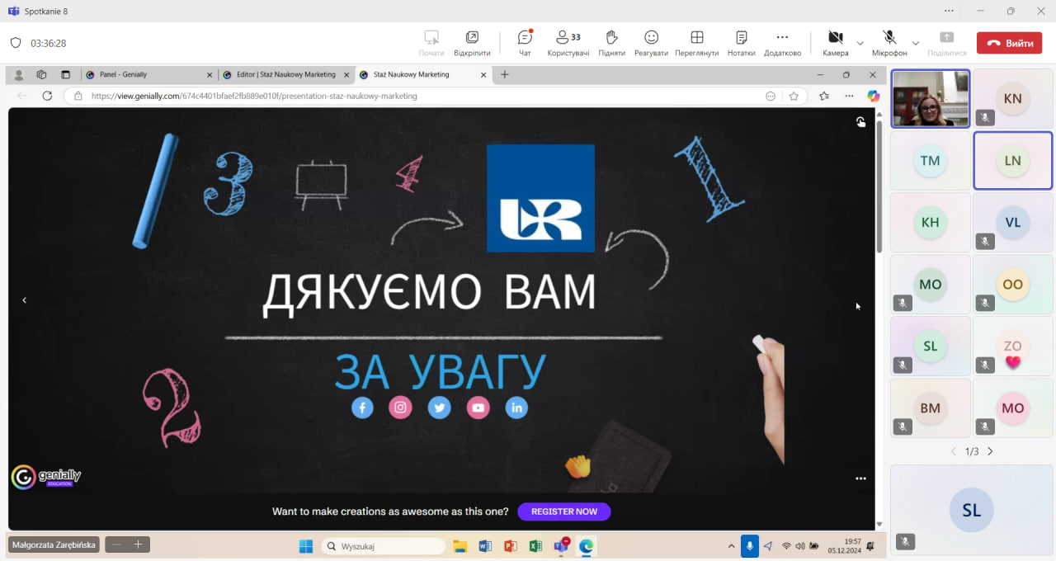Select participant tile VL
This screenshot has width=1056, height=561.
tap(1012, 222)
